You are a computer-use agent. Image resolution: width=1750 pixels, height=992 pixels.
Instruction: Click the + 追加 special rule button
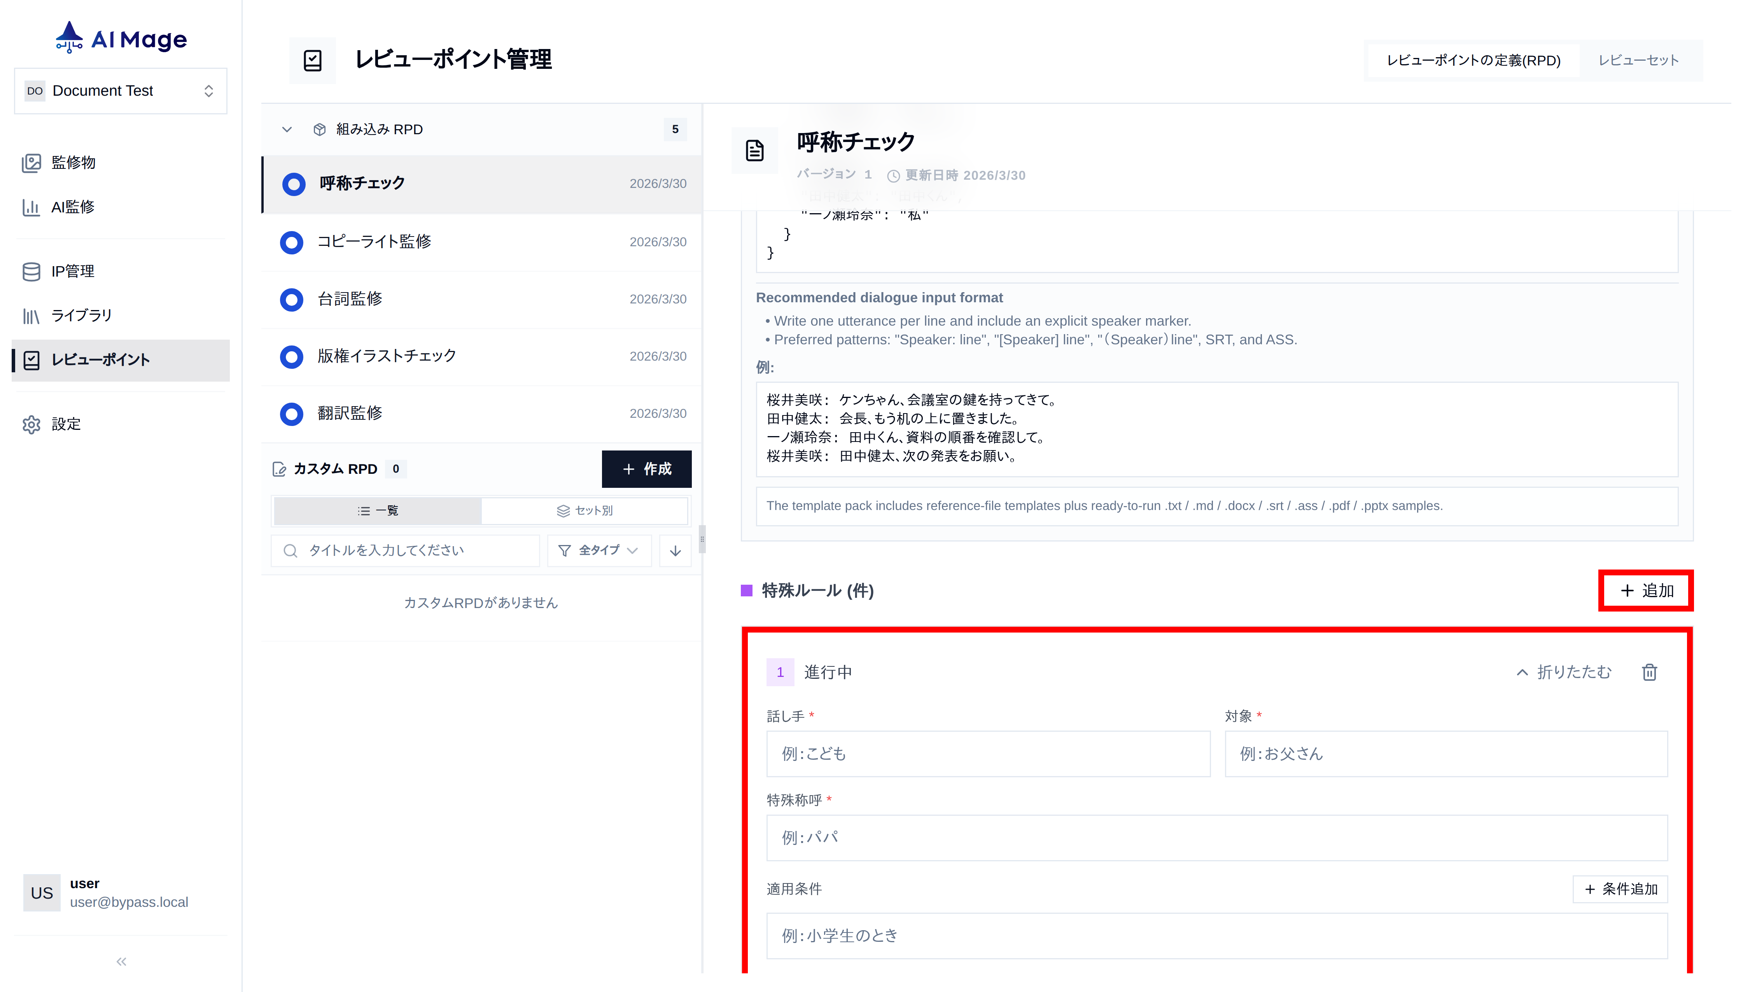click(1646, 591)
